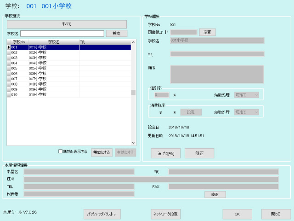Screen dimensions: 294x221
Task: Enable the 無効も表示する checkbox
Action: 61,151
